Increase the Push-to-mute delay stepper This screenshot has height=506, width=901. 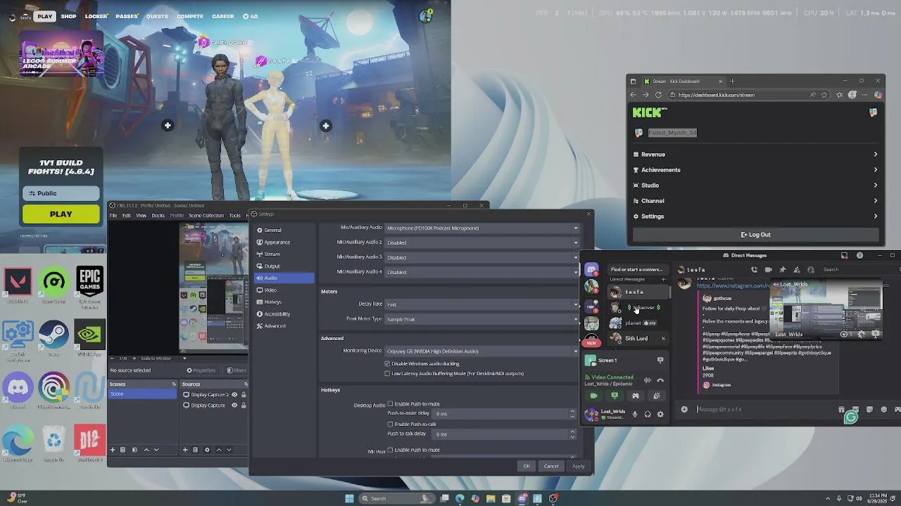click(572, 411)
